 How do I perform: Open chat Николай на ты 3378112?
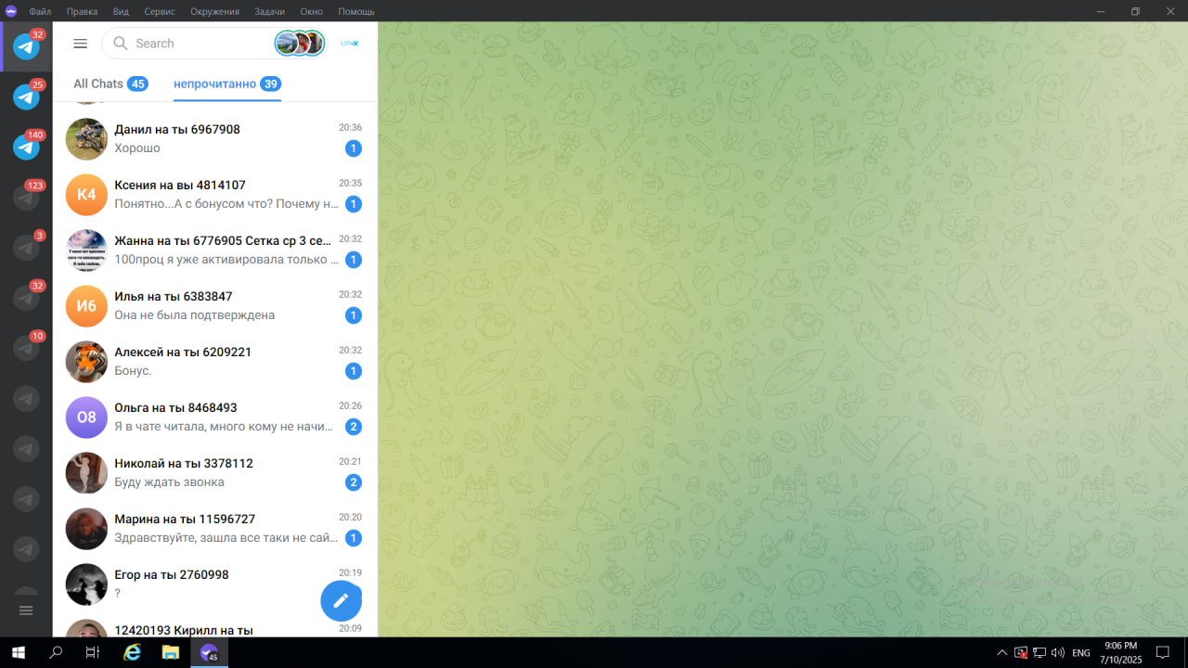(x=215, y=473)
